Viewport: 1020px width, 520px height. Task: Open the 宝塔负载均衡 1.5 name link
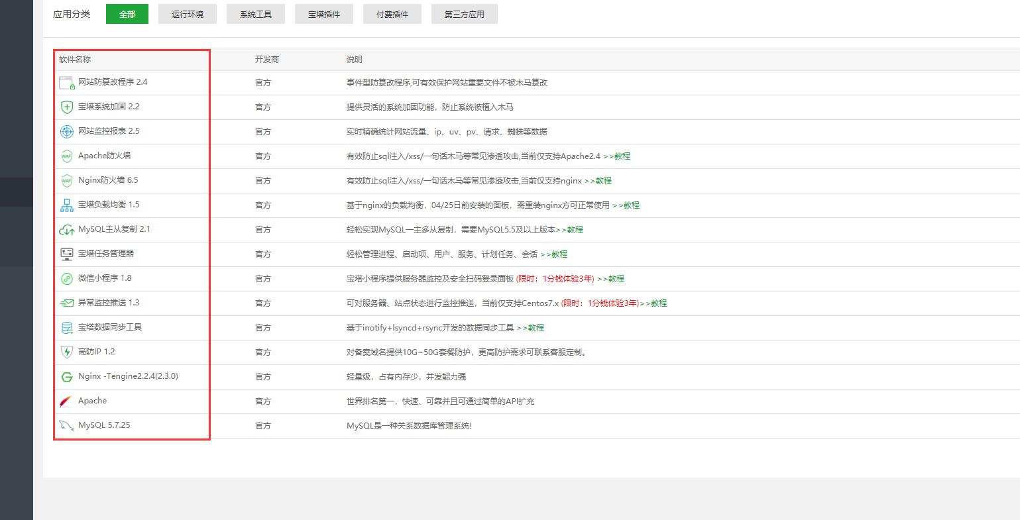tap(109, 205)
